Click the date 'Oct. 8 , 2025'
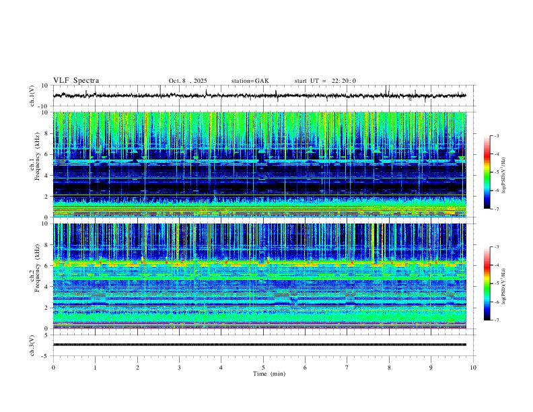The image size is (533, 412). [188, 81]
